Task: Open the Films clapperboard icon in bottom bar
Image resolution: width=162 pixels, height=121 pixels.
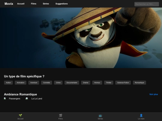Action: click(61, 115)
